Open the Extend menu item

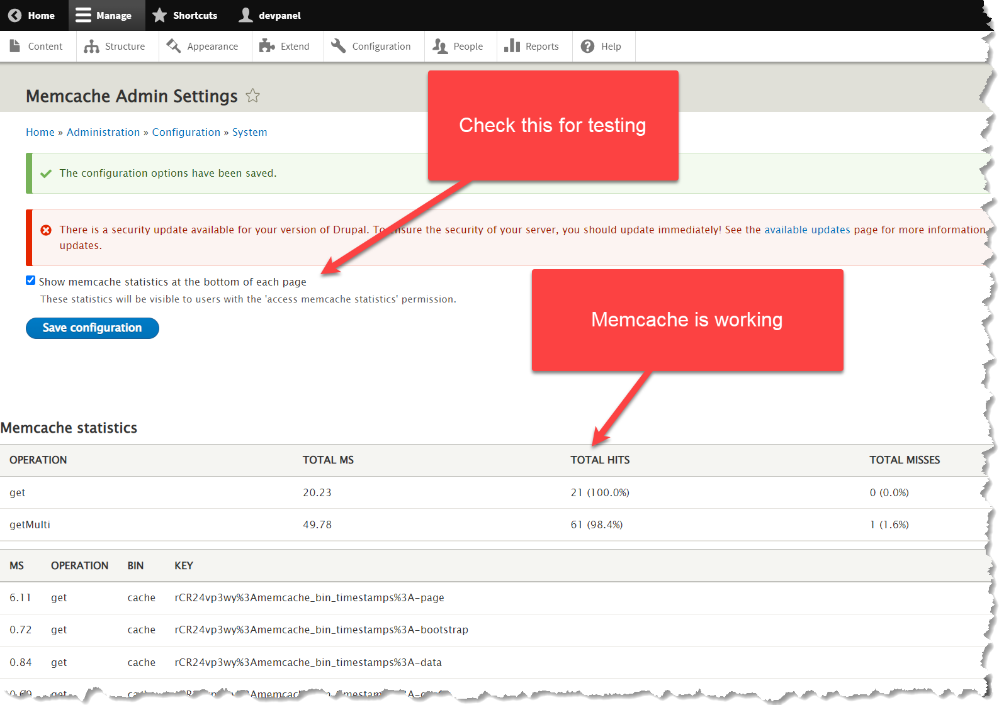pos(288,46)
